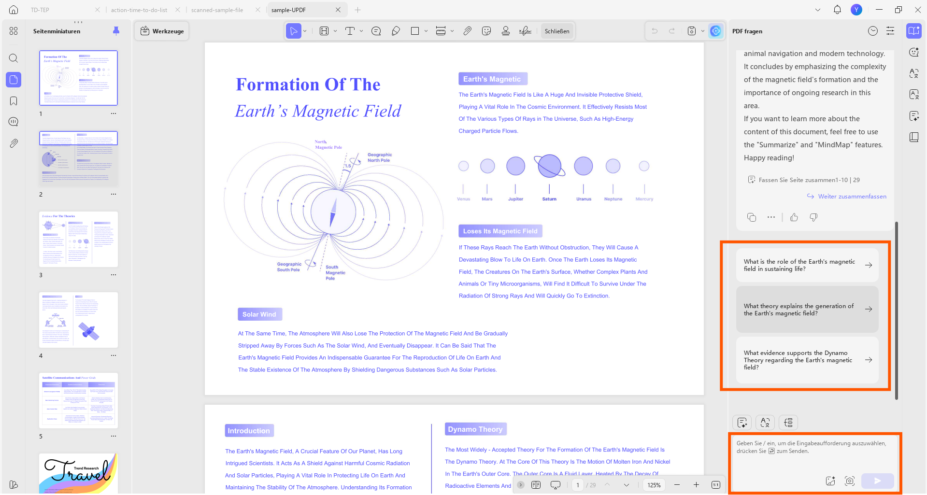This screenshot has height=495, width=927.
Task: Expand the save options dropdown arrow
Action: tap(702, 31)
